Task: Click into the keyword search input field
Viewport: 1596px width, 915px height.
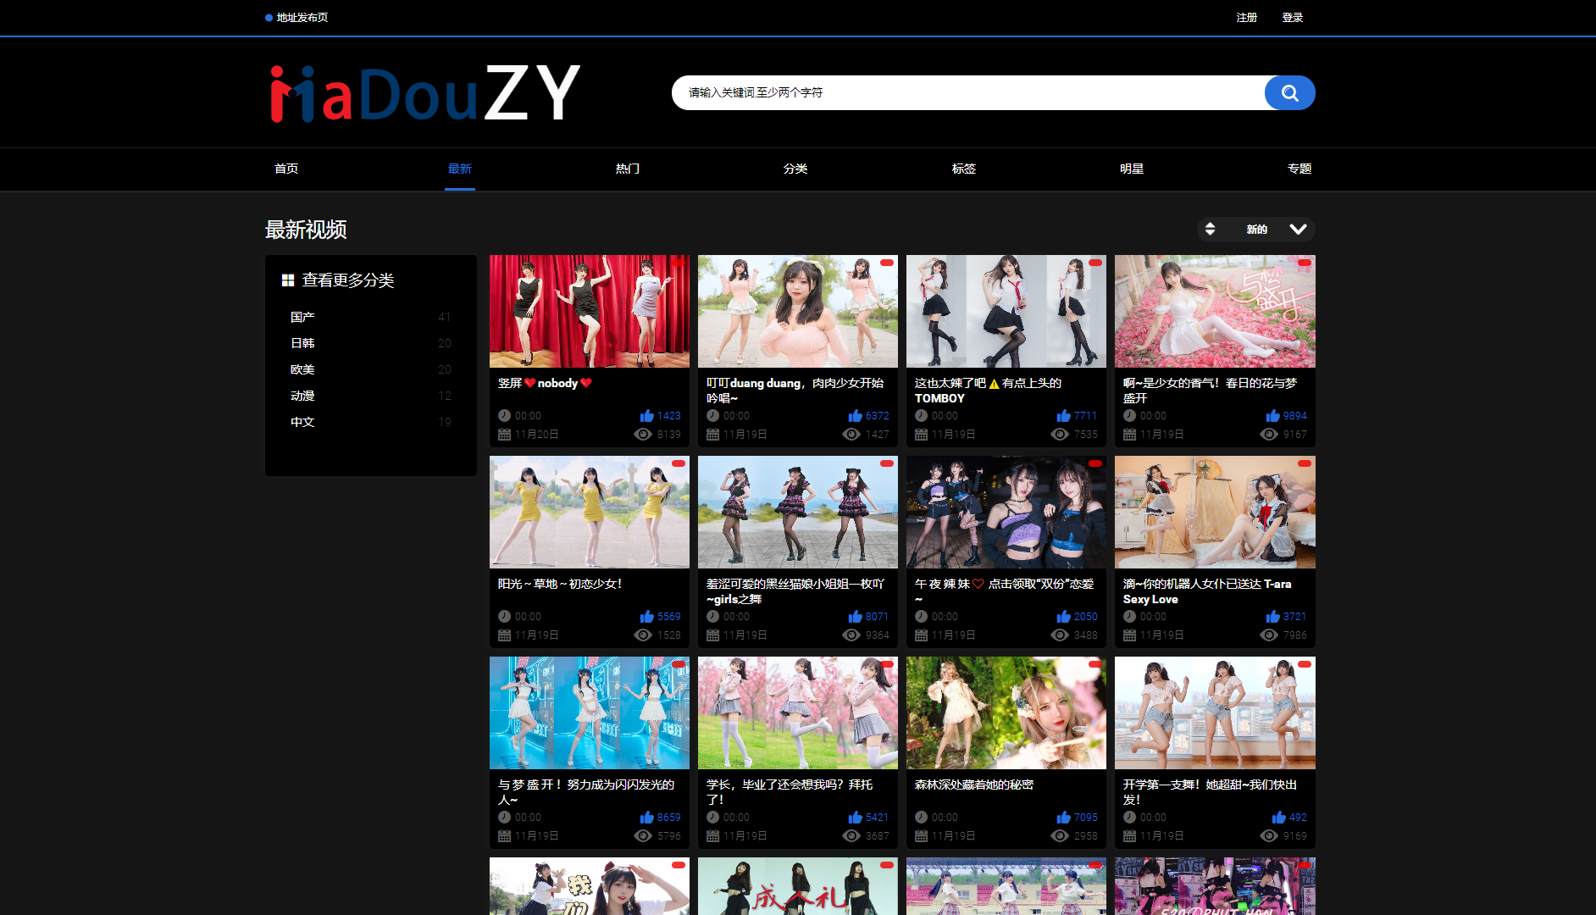Action: [x=966, y=93]
